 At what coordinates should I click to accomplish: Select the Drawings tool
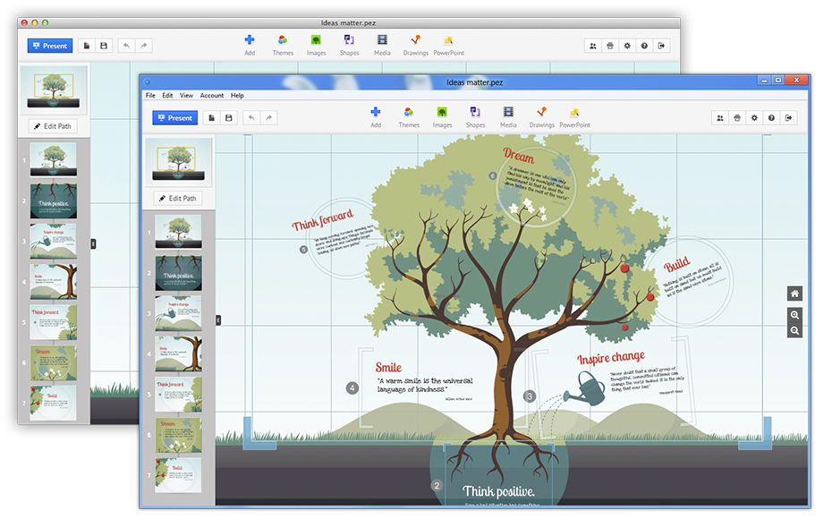pos(542,115)
